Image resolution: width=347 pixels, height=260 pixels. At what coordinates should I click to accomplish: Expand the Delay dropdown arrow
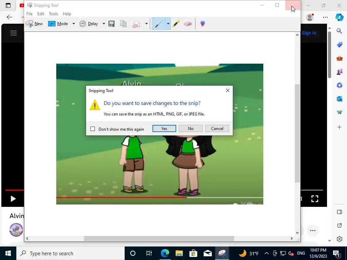[104, 24]
